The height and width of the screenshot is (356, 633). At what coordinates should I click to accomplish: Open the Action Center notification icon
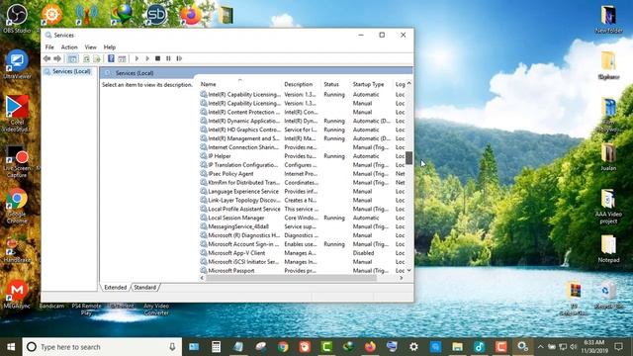pos(618,347)
